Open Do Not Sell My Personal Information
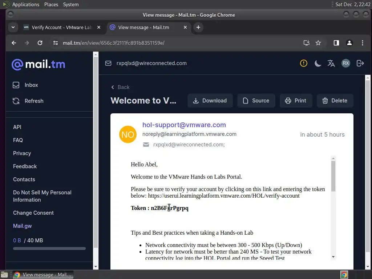Screen dimensions: 372x279 point(42,196)
